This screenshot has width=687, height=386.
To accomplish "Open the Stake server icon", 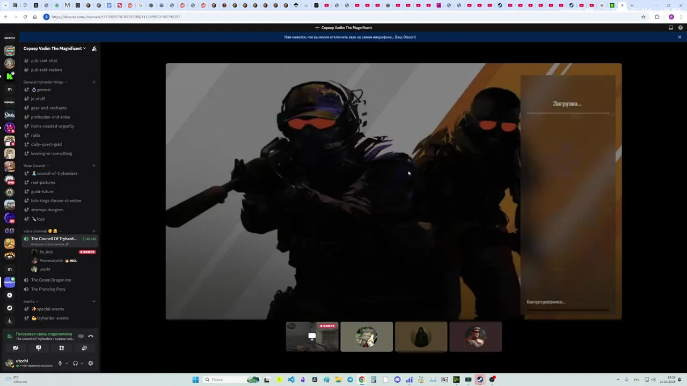I will point(10,115).
